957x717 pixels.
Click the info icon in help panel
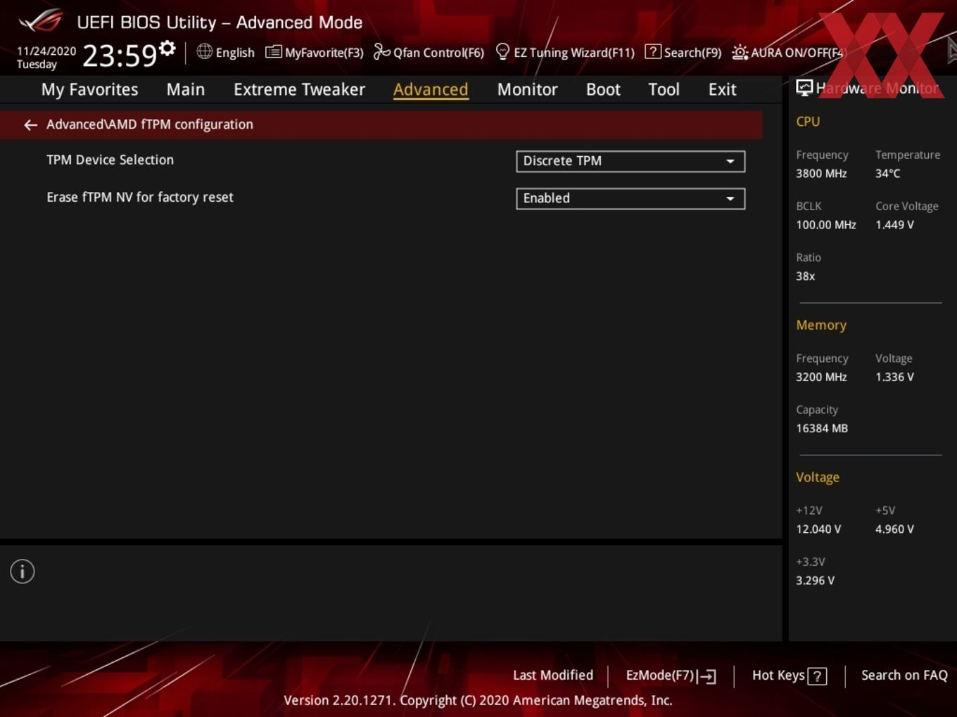click(x=23, y=571)
